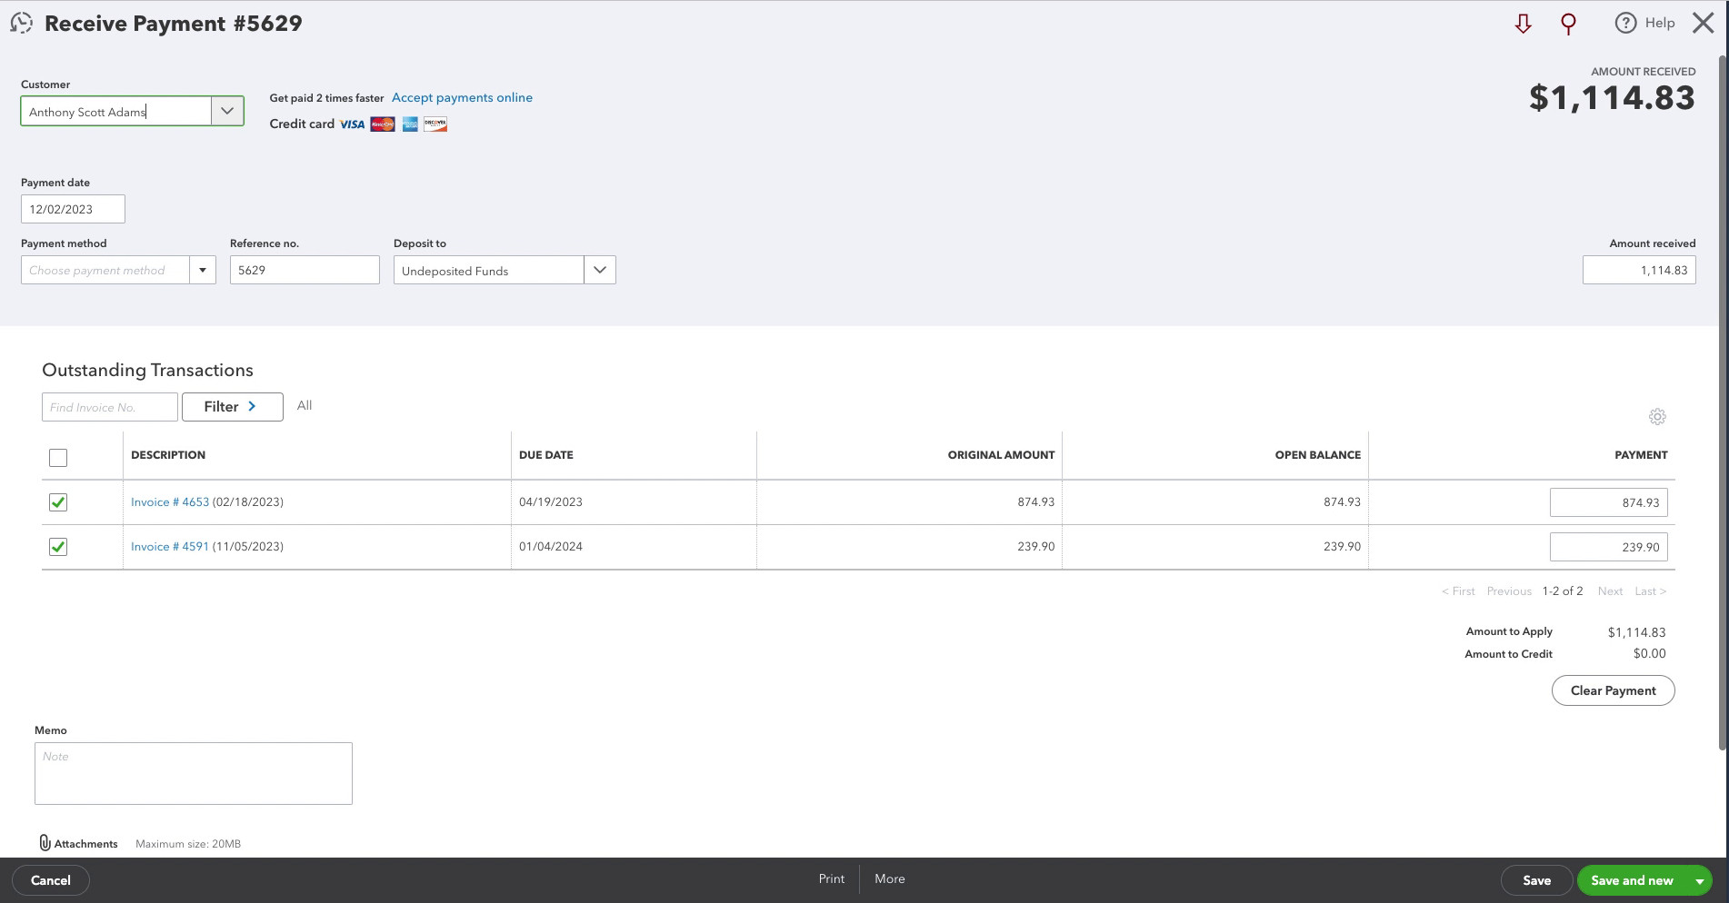Click the Cancel button
The image size is (1729, 903).
tap(50, 880)
